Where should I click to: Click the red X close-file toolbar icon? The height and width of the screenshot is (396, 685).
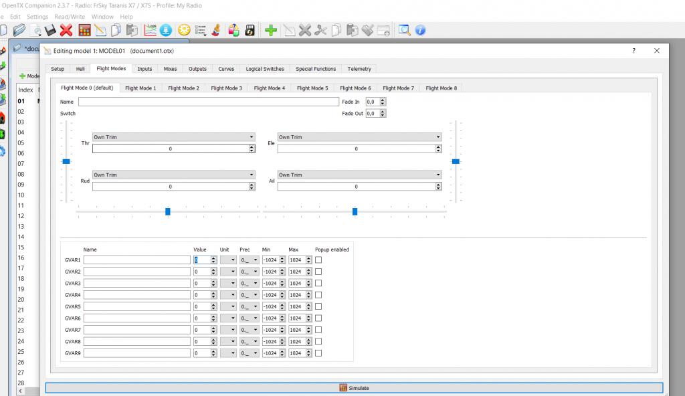pos(66,30)
